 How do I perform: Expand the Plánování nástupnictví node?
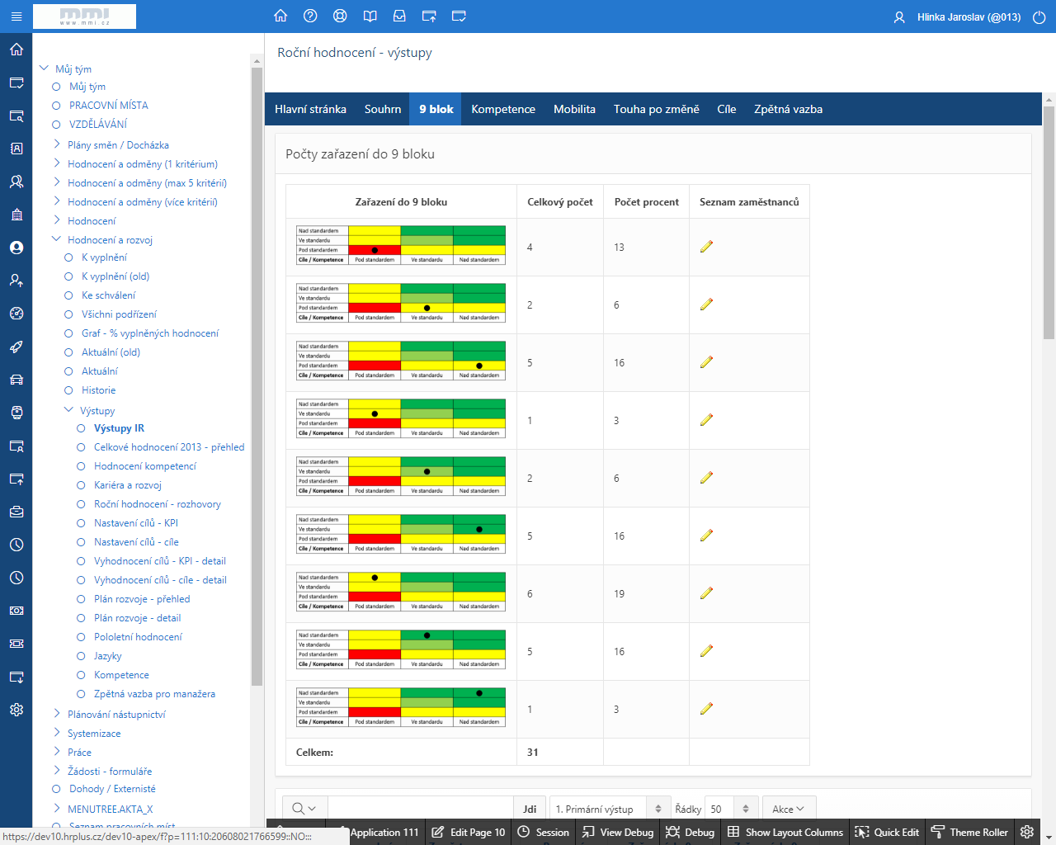click(x=56, y=714)
